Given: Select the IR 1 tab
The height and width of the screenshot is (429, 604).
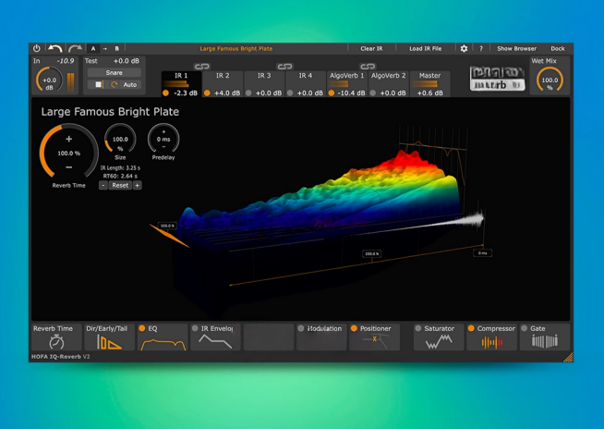Looking at the screenshot, I should [x=181, y=84].
